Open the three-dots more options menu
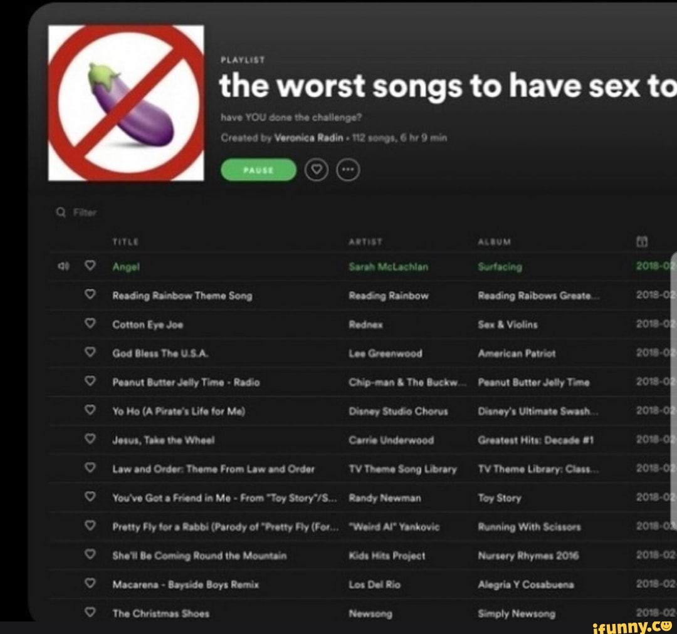This screenshot has height=634, width=677. tap(348, 170)
